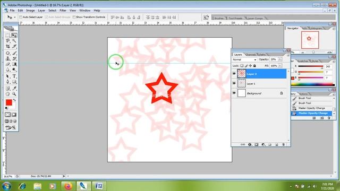Select the Healing Brush tool
This screenshot has width=340, height=191.
[x=8, y=53]
